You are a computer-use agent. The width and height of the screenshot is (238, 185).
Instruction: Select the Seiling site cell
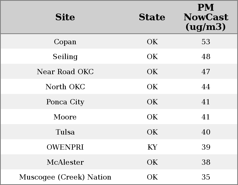(65, 57)
